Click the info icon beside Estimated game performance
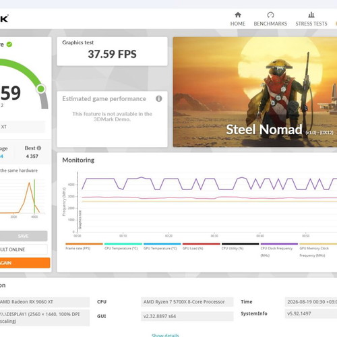Viewport: 337px width, 337px height. (x=159, y=98)
